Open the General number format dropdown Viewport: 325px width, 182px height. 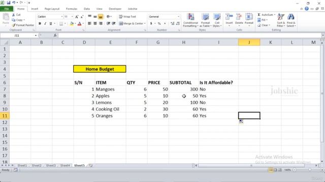(178, 17)
